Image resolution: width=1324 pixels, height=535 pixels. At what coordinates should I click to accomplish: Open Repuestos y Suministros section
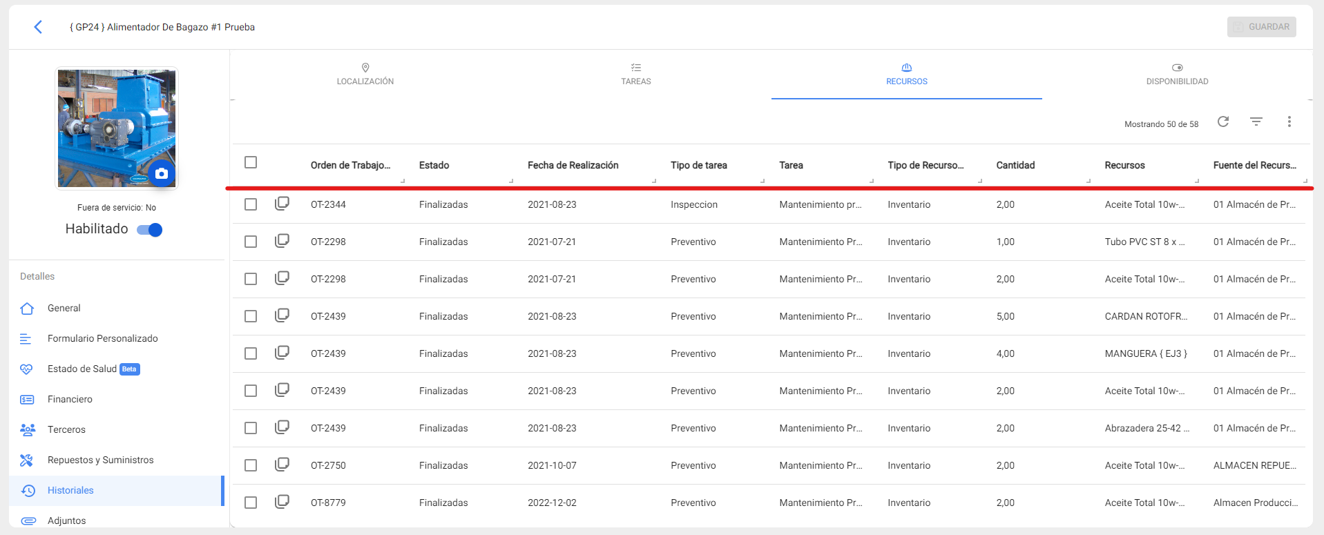pyautogui.click(x=100, y=460)
